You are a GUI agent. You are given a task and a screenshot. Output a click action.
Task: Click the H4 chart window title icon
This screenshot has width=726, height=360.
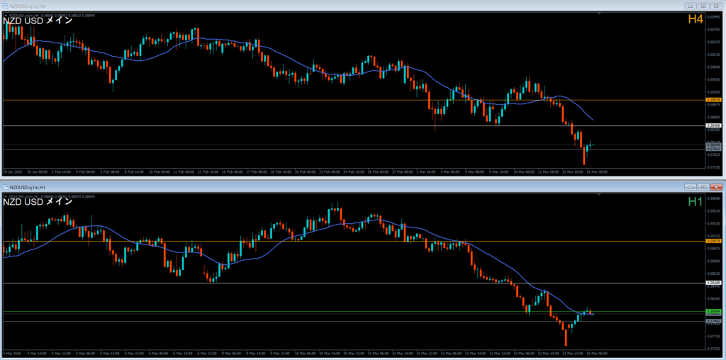pos(5,6)
